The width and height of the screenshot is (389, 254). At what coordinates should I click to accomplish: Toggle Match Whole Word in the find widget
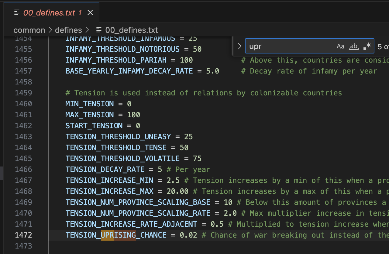coord(353,46)
